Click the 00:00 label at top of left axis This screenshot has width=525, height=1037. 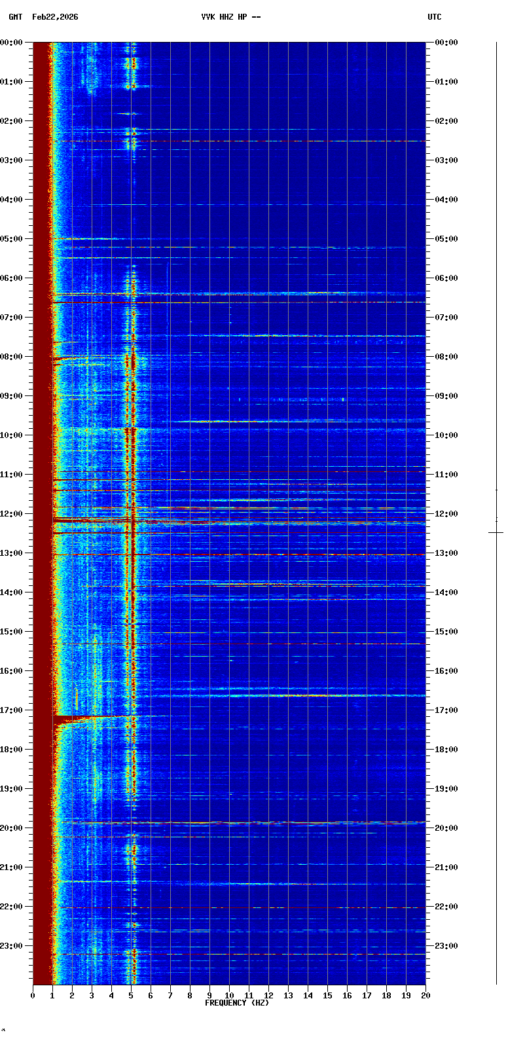tap(11, 43)
